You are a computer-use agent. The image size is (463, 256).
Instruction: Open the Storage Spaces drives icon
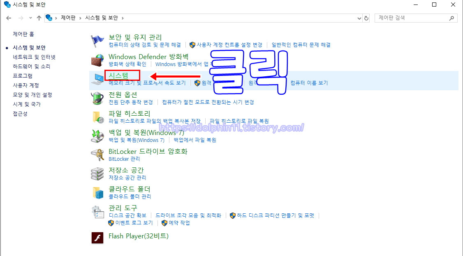97,174
